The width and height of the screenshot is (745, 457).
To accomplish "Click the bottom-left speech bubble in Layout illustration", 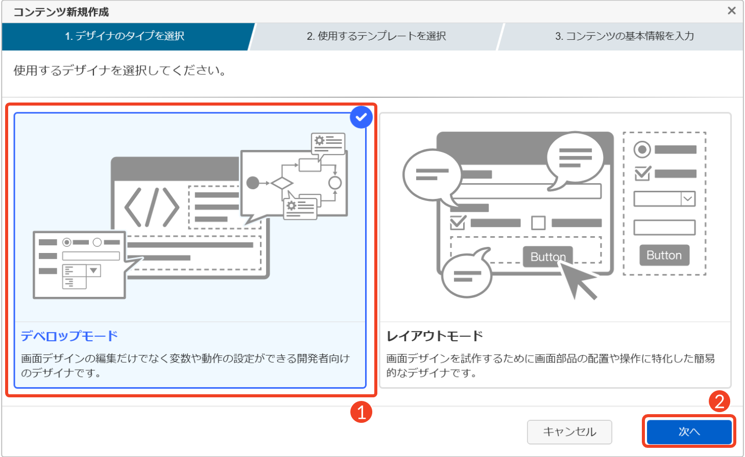I will [466, 275].
